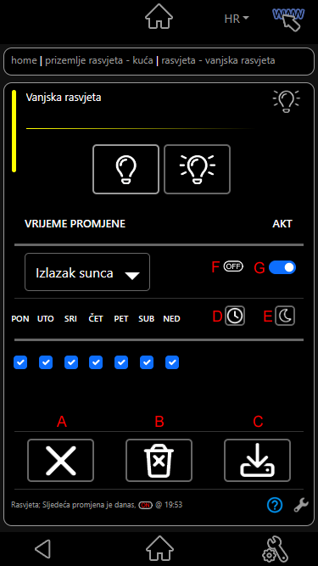Click the save download-tray button
Viewport: 318px width, 566px height.
(x=258, y=460)
